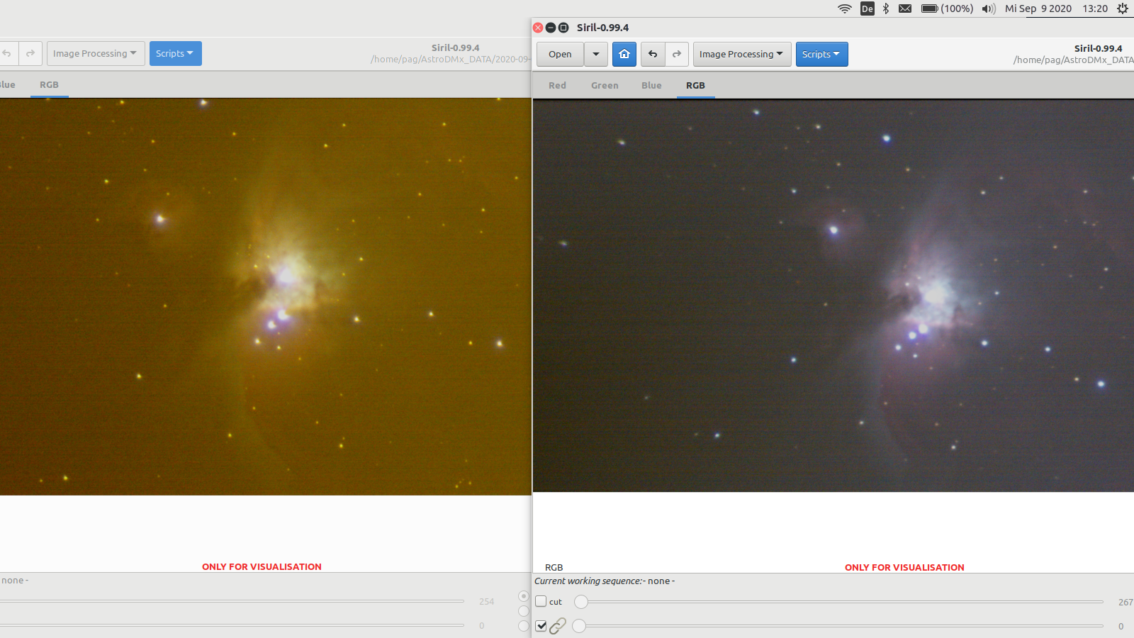Image resolution: width=1134 pixels, height=638 pixels.
Task: Maximize the right Siril-0.99.4 window
Action: coord(563,28)
